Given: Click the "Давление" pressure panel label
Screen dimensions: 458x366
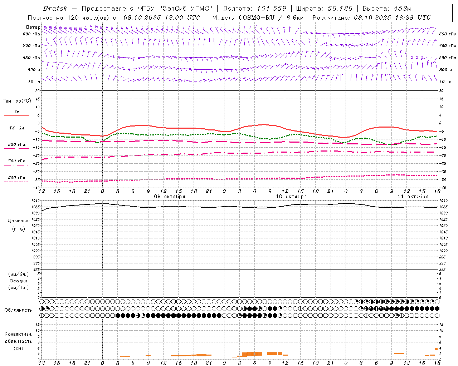Looking at the screenshot, I should point(19,221).
